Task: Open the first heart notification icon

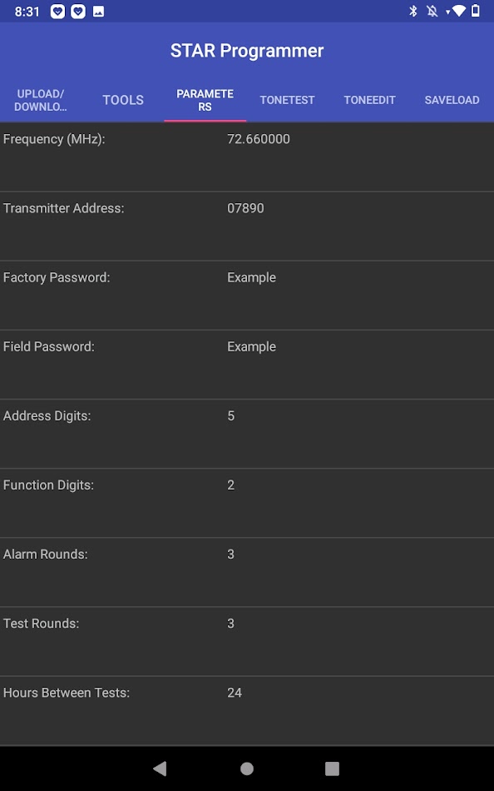Action: tap(56, 12)
